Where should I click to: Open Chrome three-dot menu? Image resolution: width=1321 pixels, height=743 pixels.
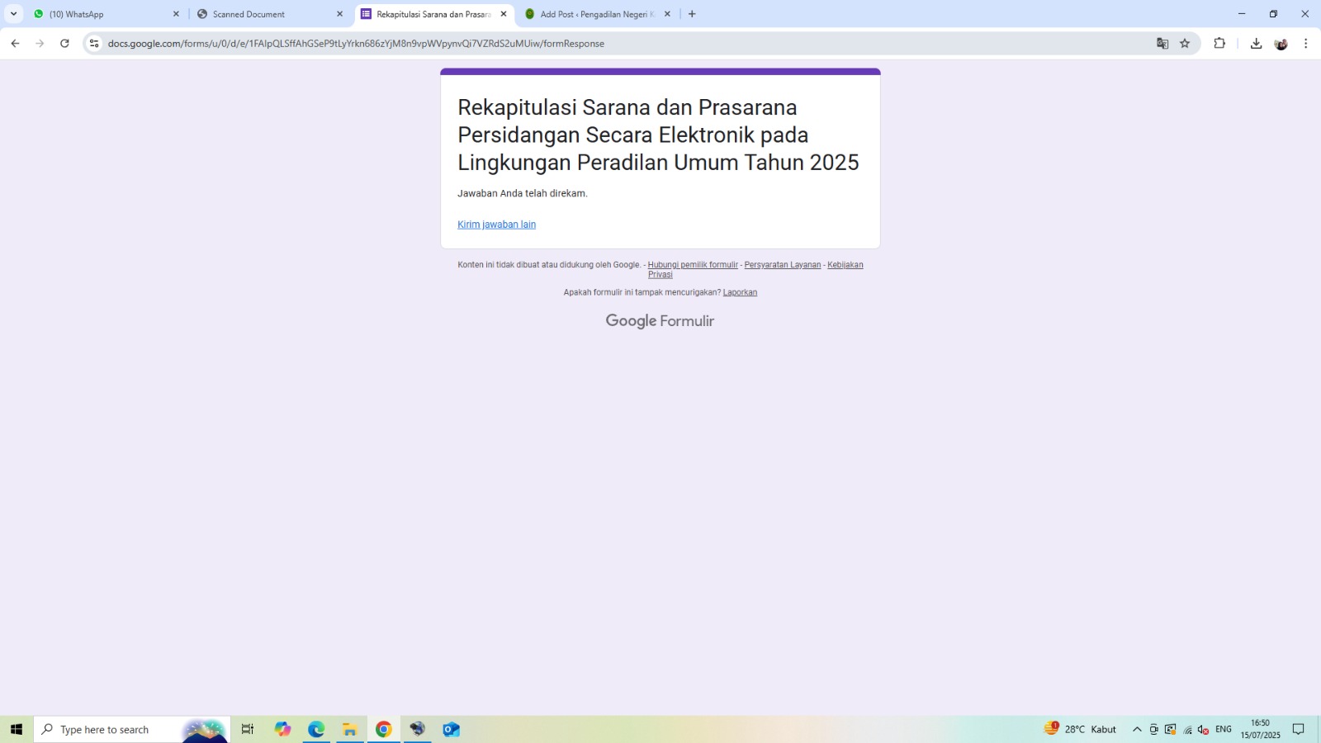pyautogui.click(x=1305, y=44)
